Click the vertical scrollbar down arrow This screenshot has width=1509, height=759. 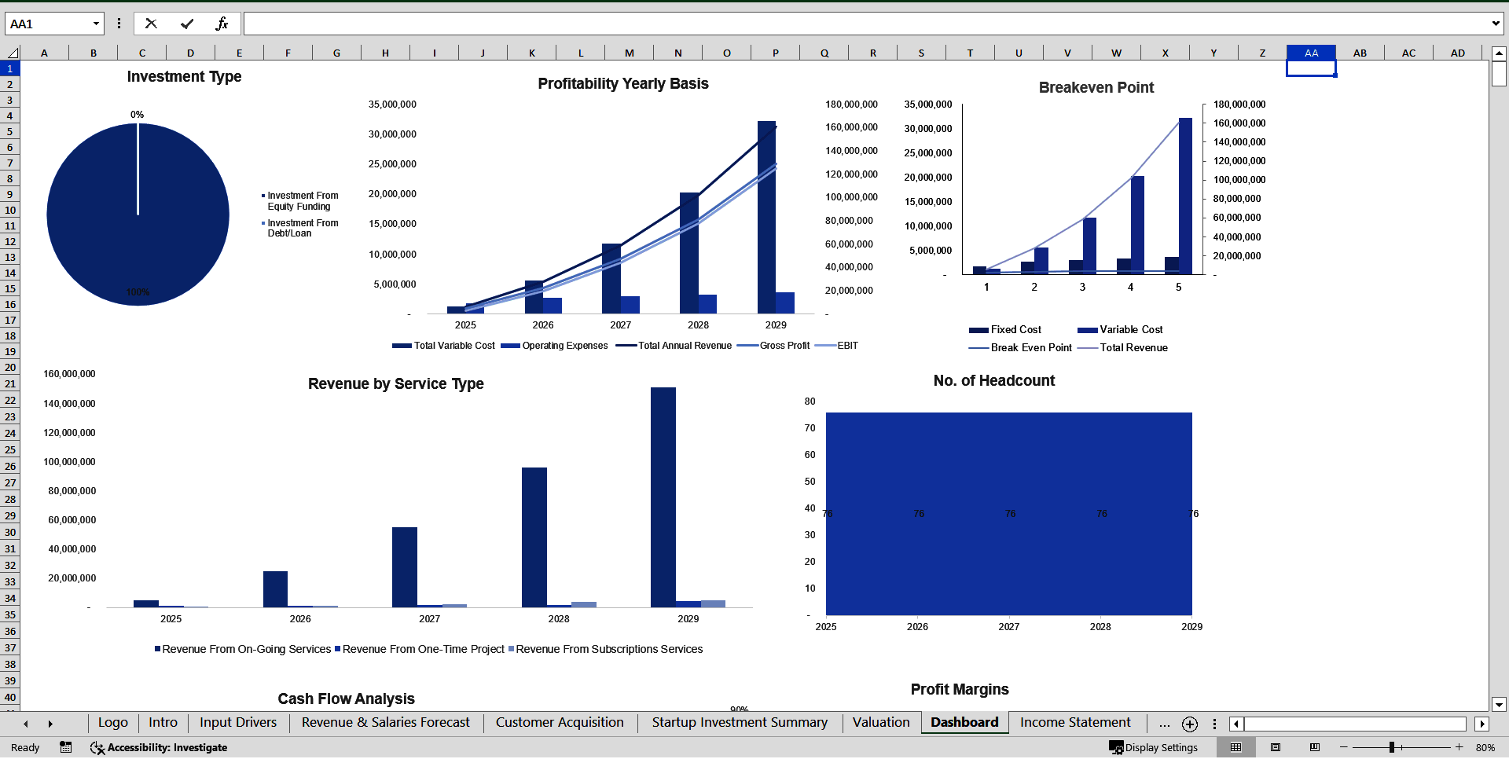1499,705
